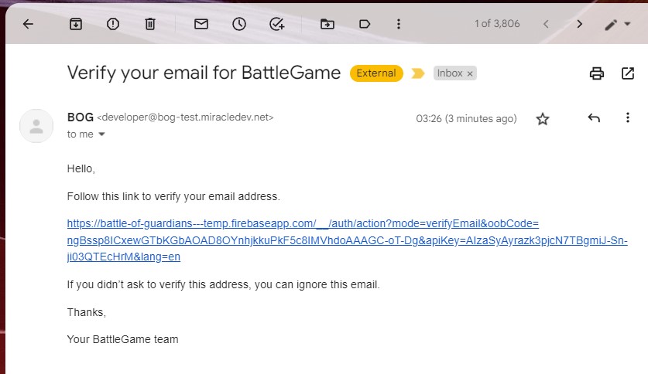The height and width of the screenshot is (374, 648).
Task: Open the firebaseapp email verification link
Action: click(347, 240)
